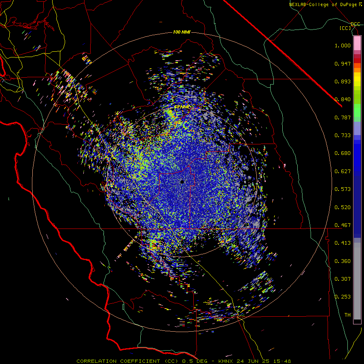Click the 50 NMI range ring label
Viewport: 364px width, 364px height.
182,107
